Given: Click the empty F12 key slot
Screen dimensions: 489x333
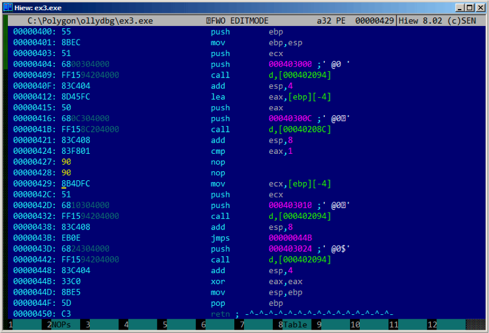Looking at the screenshot, I should tap(450, 325).
